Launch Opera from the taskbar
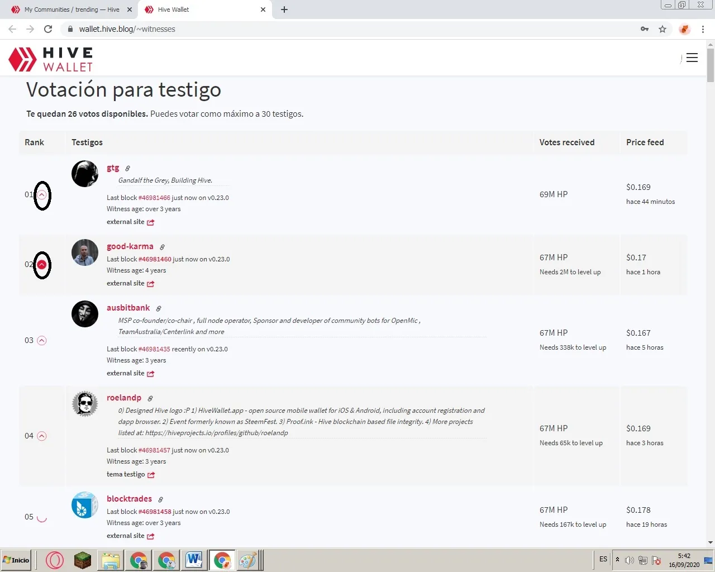715x572 pixels. coord(55,560)
